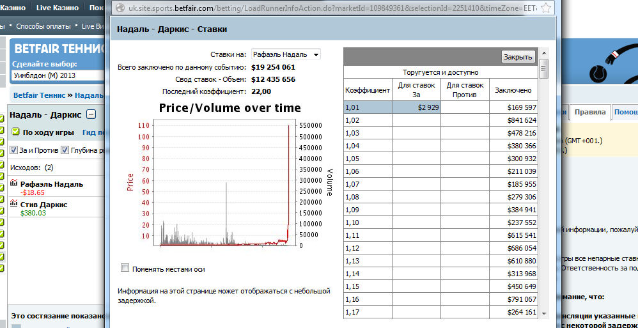Click the bookmark star icon in address bar

(547, 8)
